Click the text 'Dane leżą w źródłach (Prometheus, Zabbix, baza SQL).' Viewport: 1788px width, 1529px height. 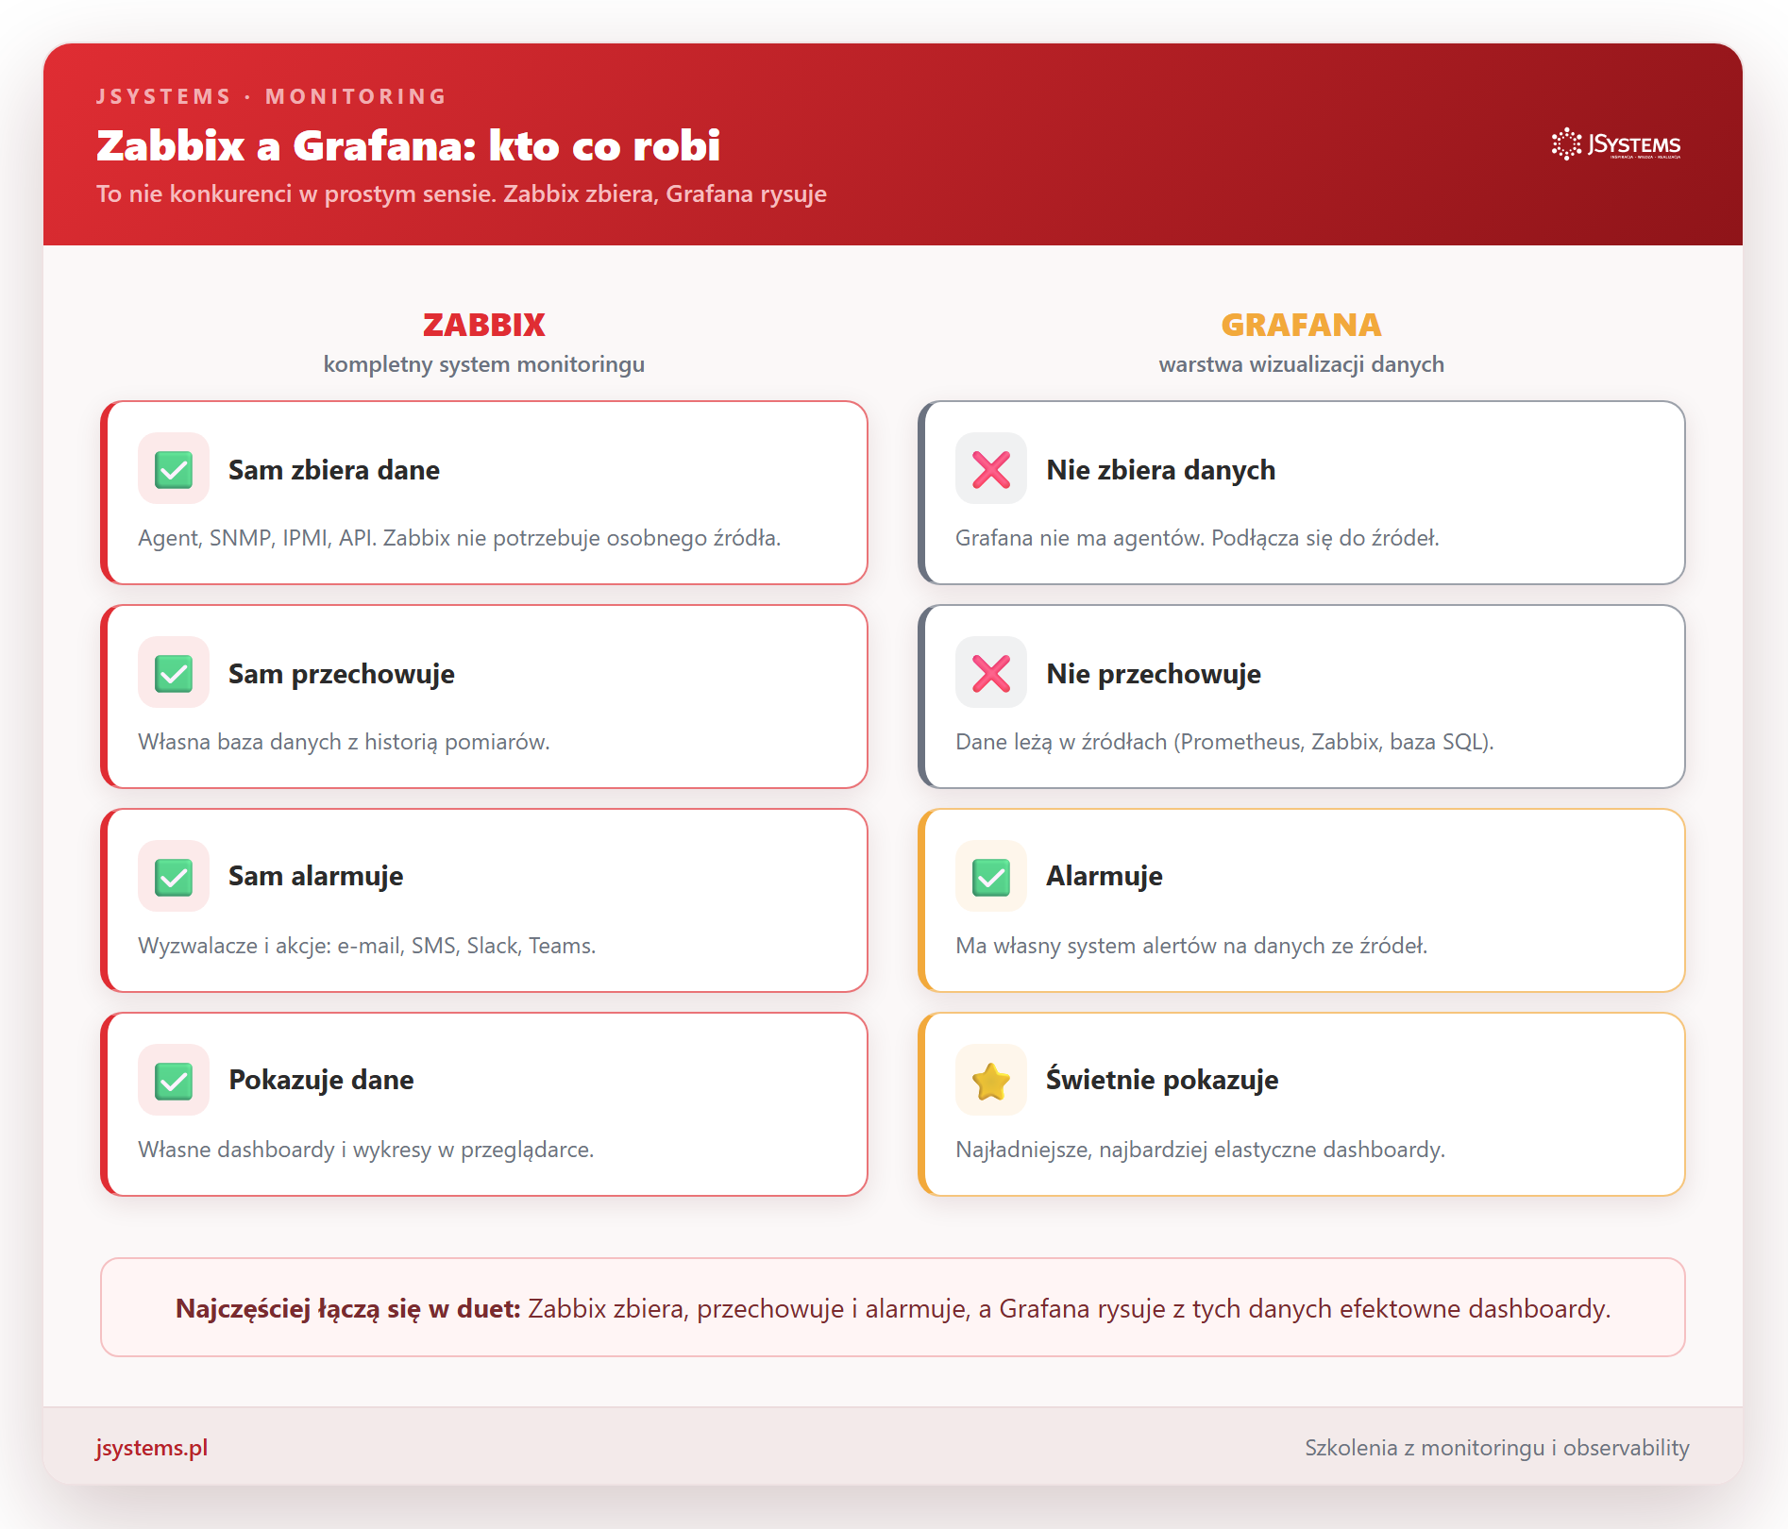[x=1225, y=742]
